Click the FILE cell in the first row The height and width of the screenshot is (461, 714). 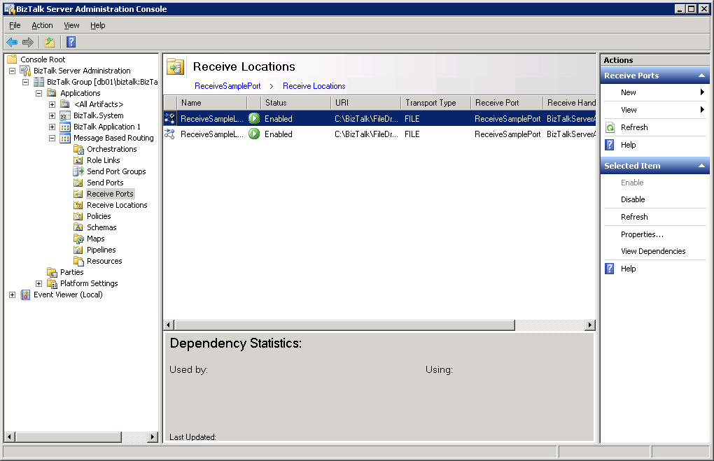[412, 119]
